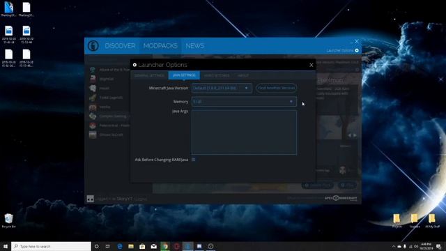The width and height of the screenshot is (446, 251).
Task: Click the microphone icon in system tray
Action: (x=404, y=246)
